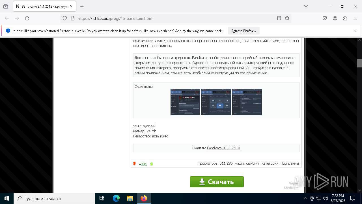Close the Bandicam browser tab

tap(71, 6)
